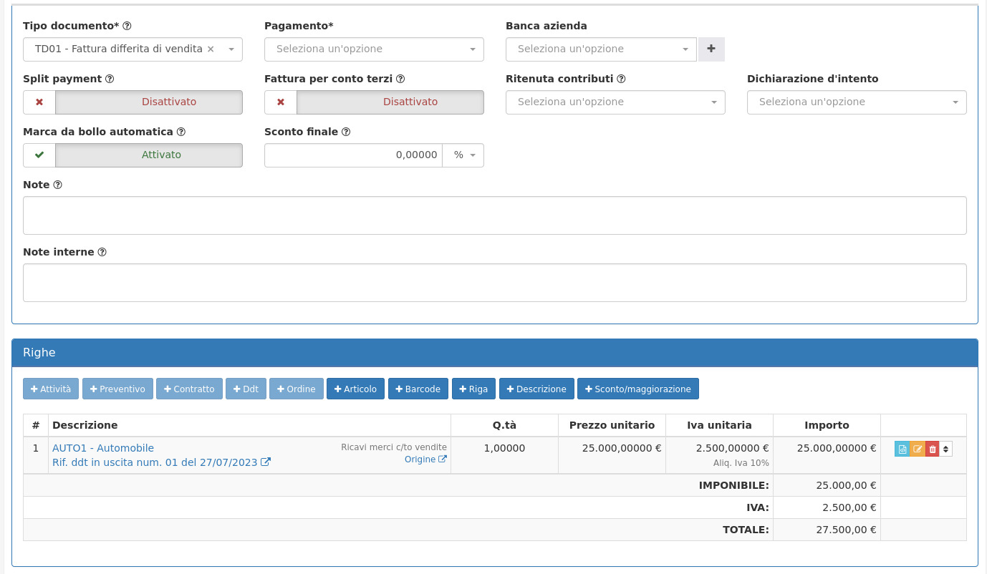
Task: Delete the AUTO1 row with the trash icon
Action: pos(932,449)
